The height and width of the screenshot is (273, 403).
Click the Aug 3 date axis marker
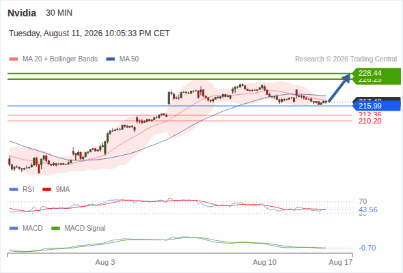(x=105, y=263)
